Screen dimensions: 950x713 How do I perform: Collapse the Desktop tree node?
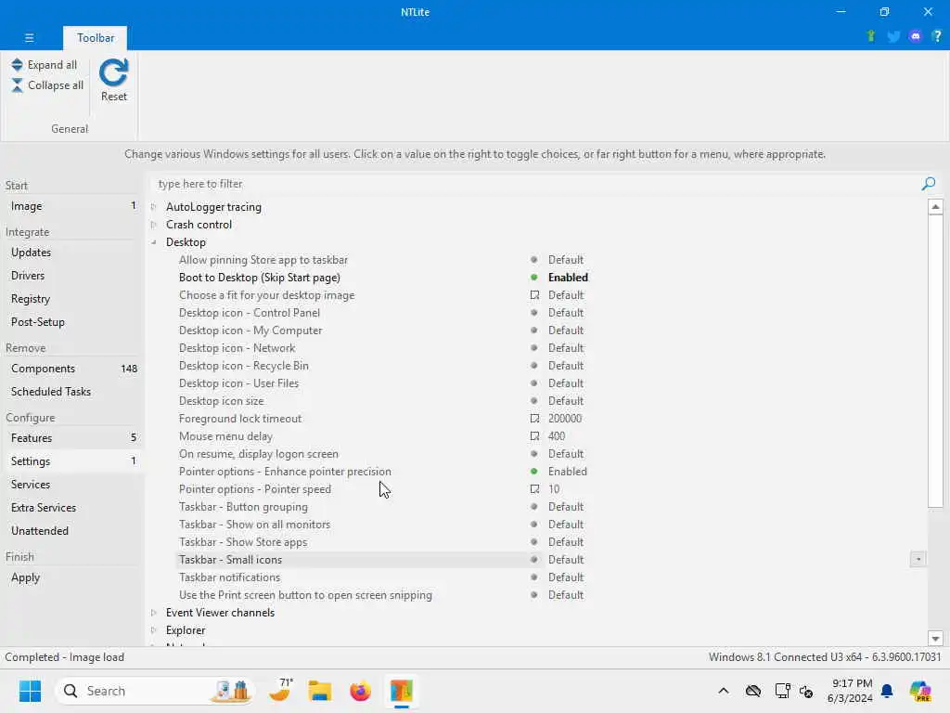tap(154, 242)
